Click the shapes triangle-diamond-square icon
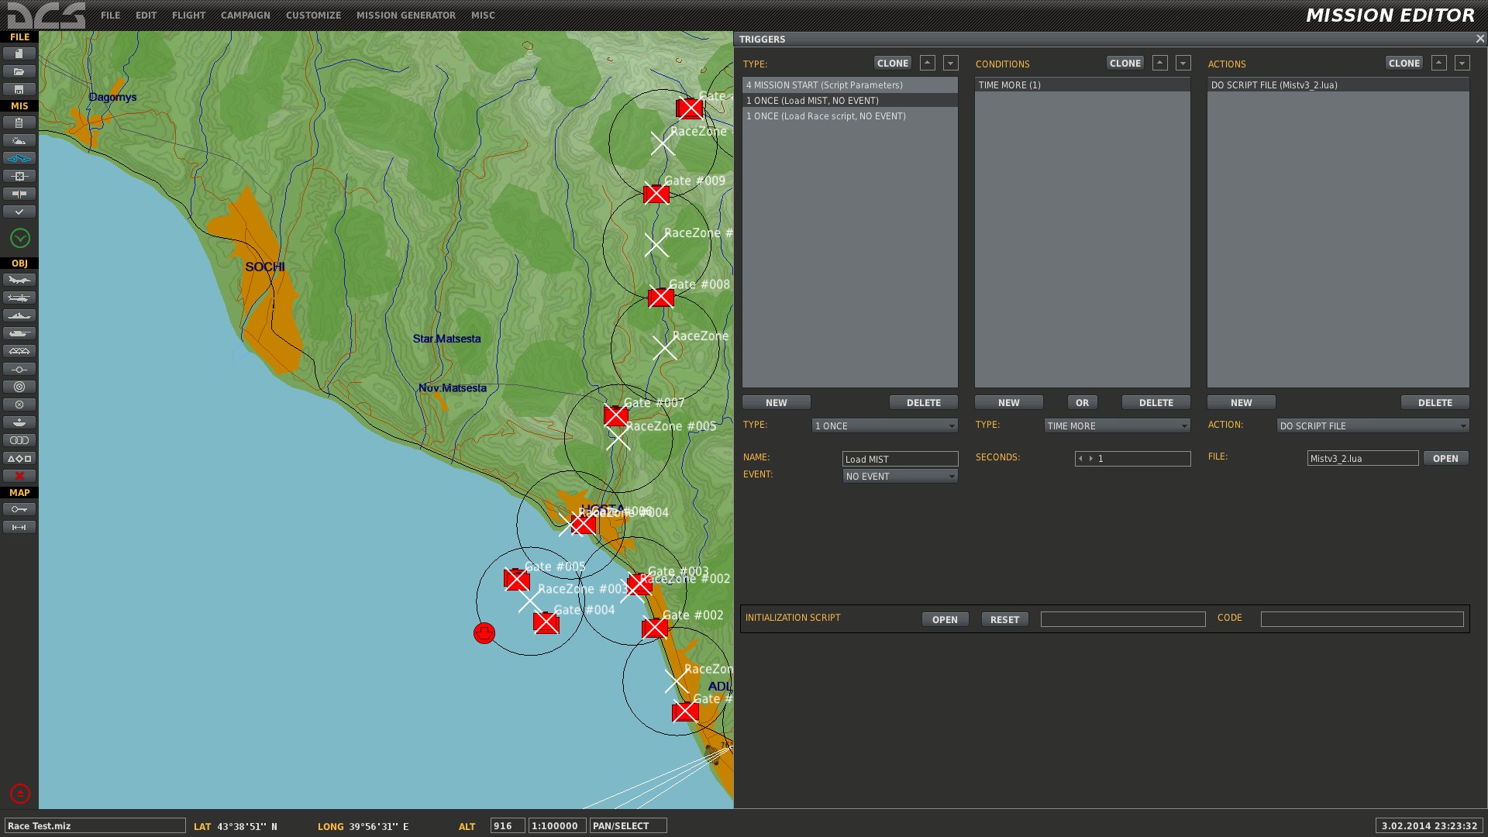Viewport: 1488px width, 837px height. 19,458
